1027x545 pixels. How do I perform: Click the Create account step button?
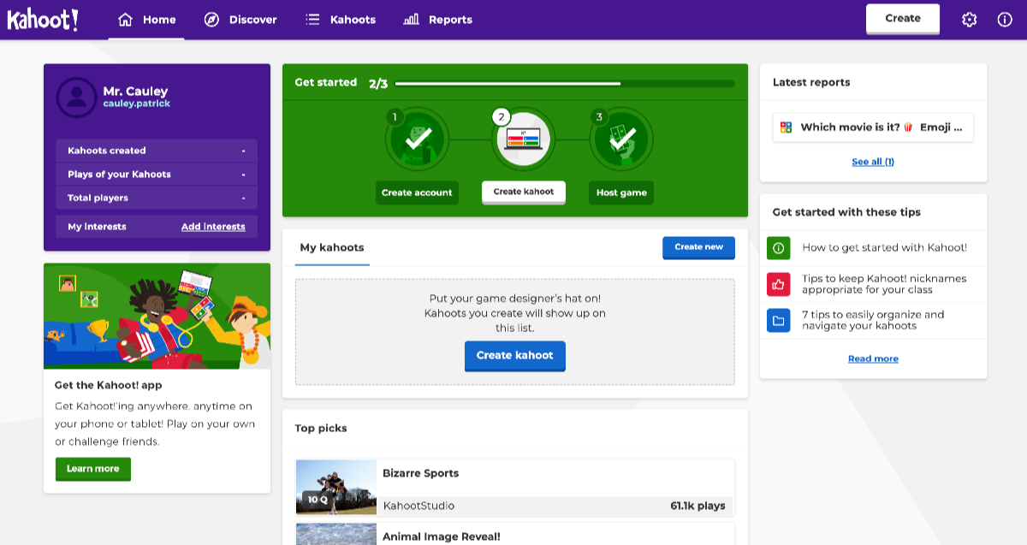(417, 193)
